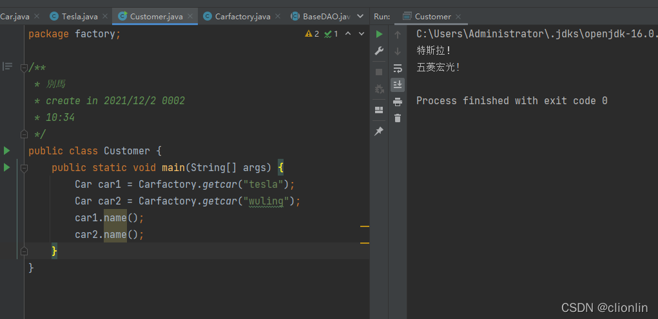Go to next highlighted error arrow
658x319 pixels.
click(362, 34)
